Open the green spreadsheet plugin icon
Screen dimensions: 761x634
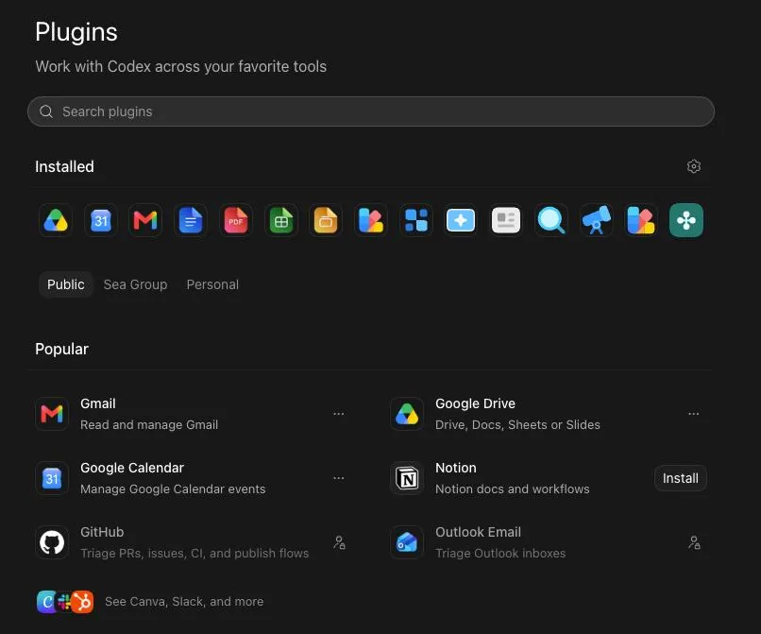click(x=281, y=220)
